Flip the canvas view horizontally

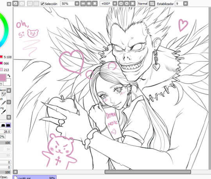click(x=152, y=4)
